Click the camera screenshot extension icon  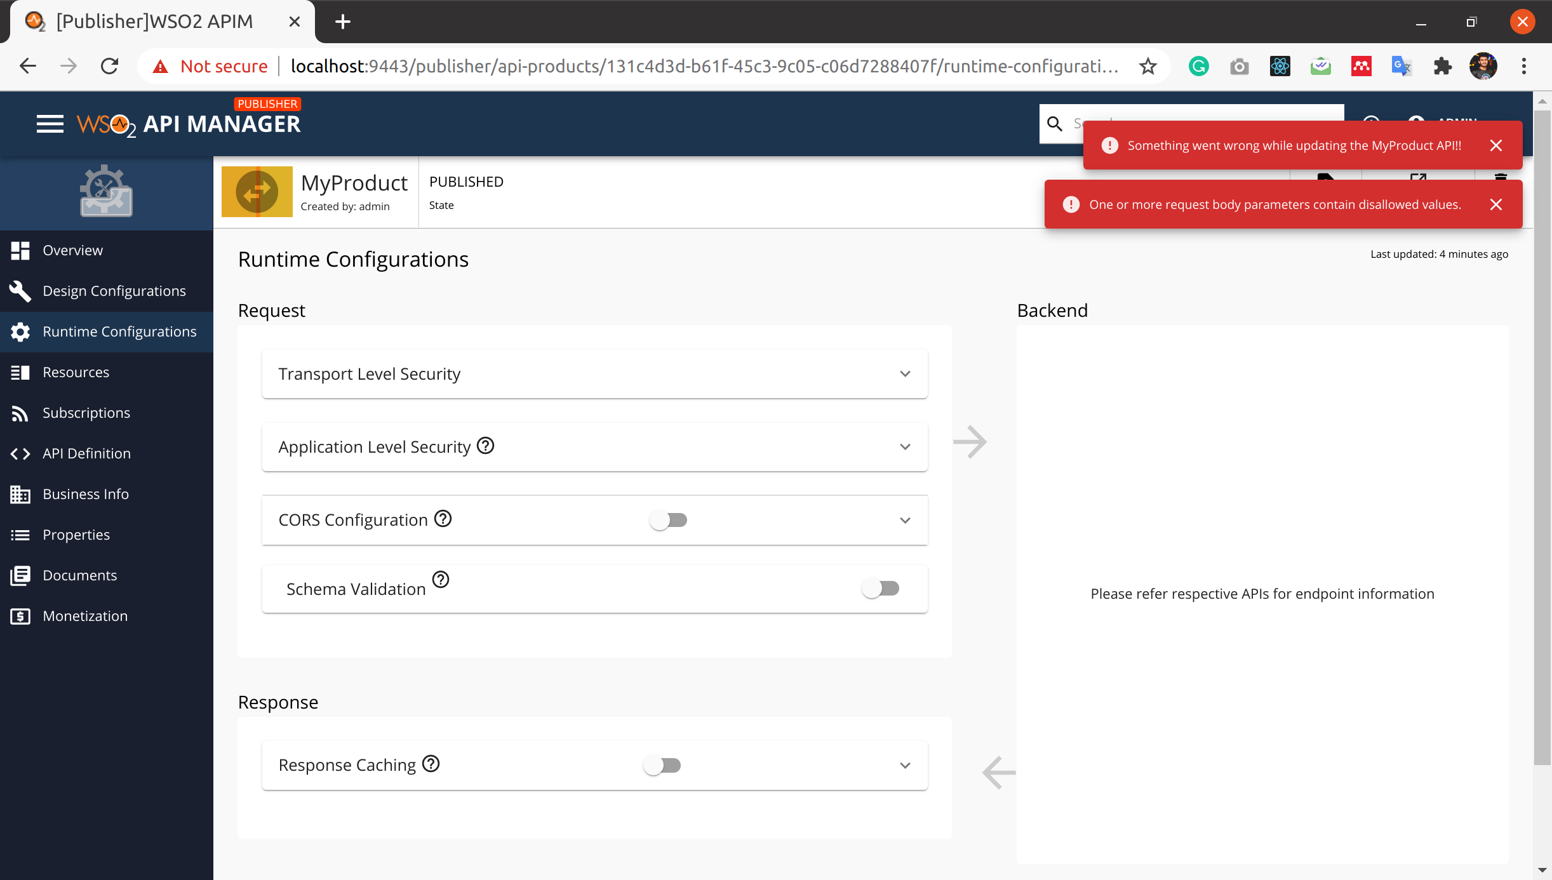(1240, 66)
